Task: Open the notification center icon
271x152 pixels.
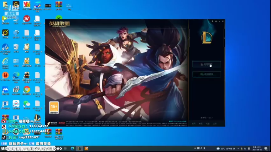Action: [266, 149]
